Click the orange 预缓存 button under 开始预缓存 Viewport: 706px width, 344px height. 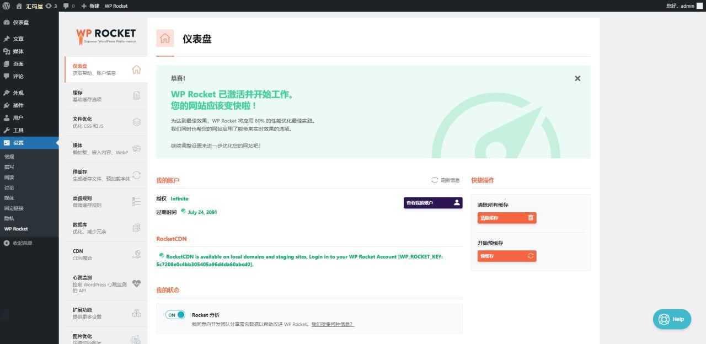[x=507, y=256]
